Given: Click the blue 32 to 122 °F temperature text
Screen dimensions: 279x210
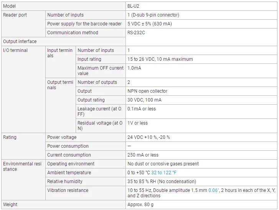Looking at the screenshot, I should pos(164,173).
